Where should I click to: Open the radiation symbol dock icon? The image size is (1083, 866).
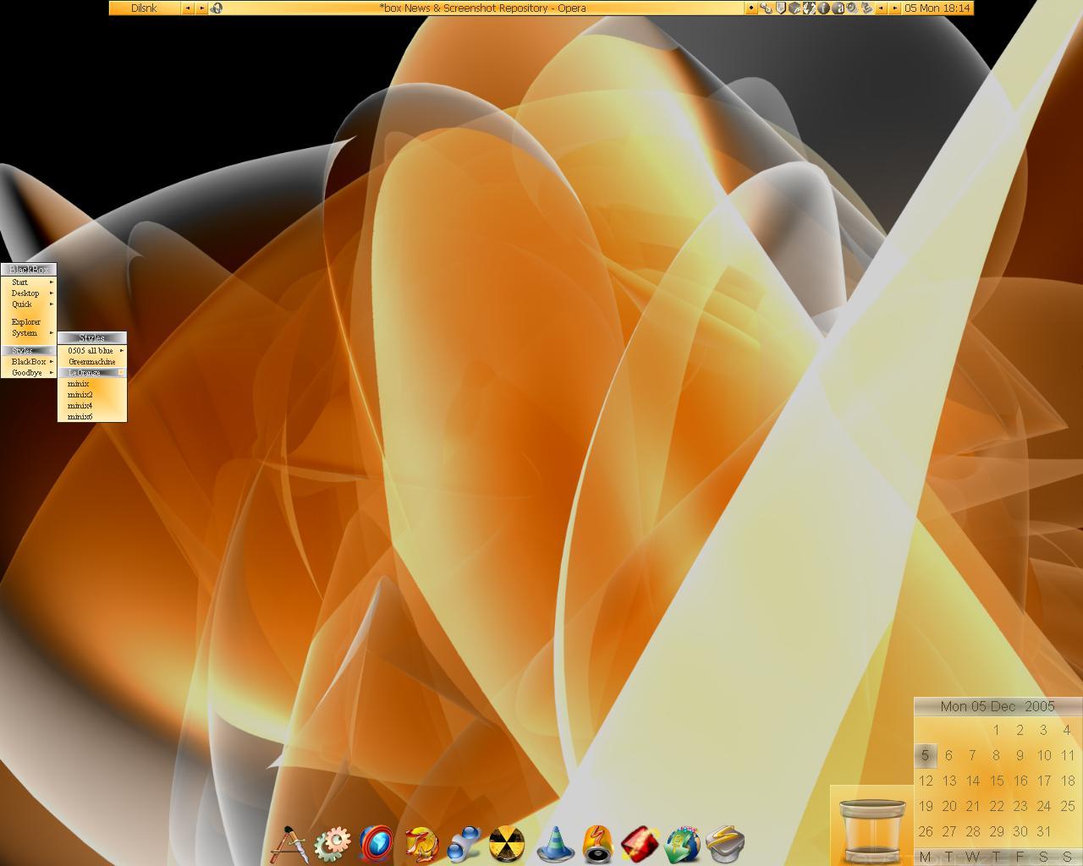pos(509,843)
